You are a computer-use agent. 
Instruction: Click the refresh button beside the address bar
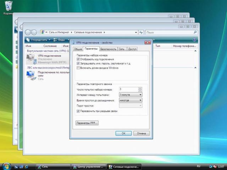[x=141, y=32]
